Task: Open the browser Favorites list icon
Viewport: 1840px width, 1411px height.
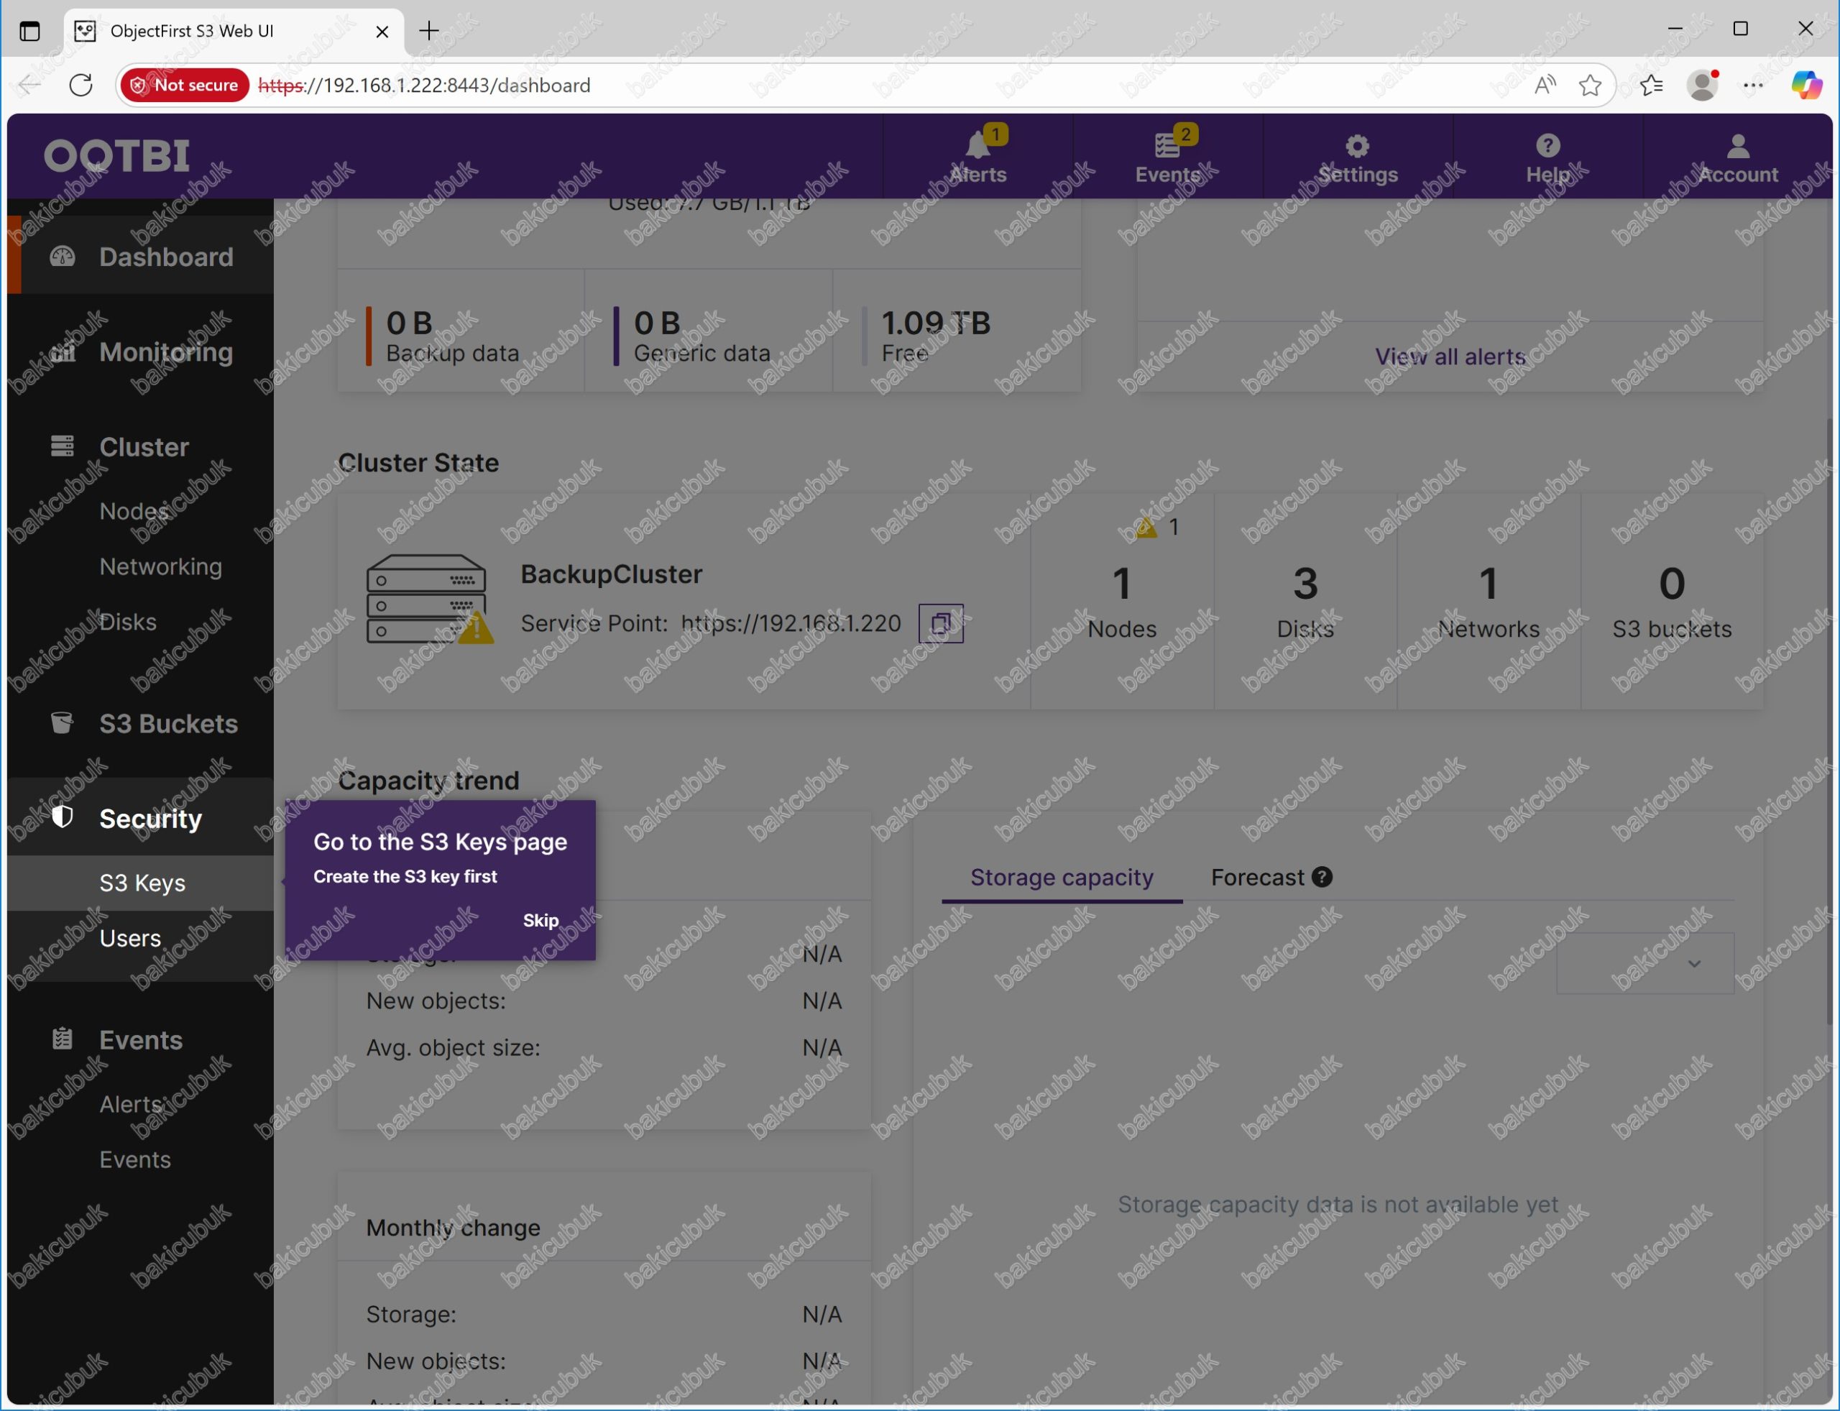Action: pos(1651,85)
